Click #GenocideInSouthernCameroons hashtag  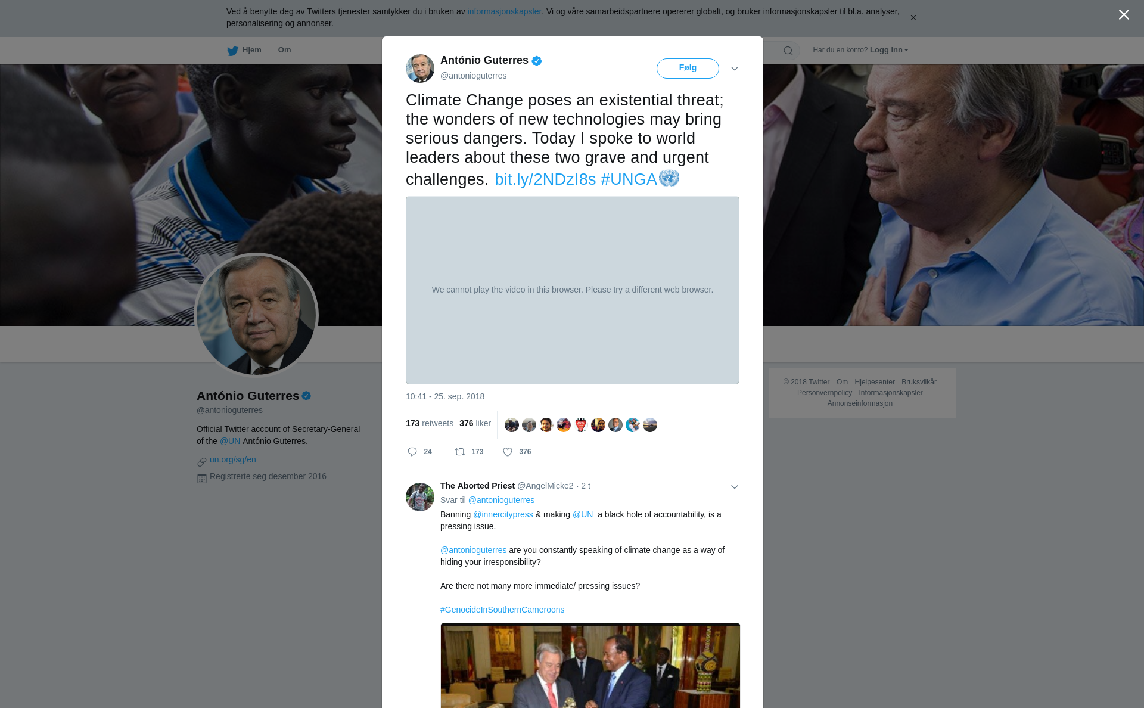pos(502,610)
